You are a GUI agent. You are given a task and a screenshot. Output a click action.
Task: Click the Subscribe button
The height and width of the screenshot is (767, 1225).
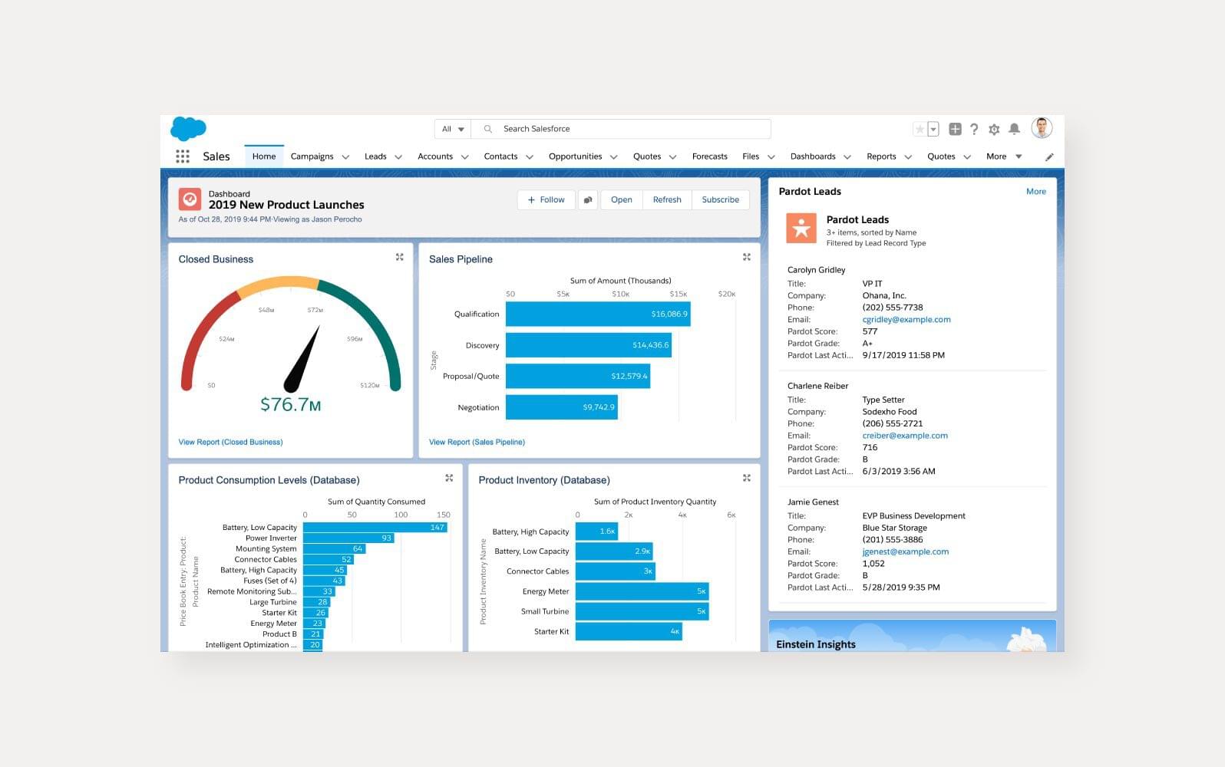[721, 200]
